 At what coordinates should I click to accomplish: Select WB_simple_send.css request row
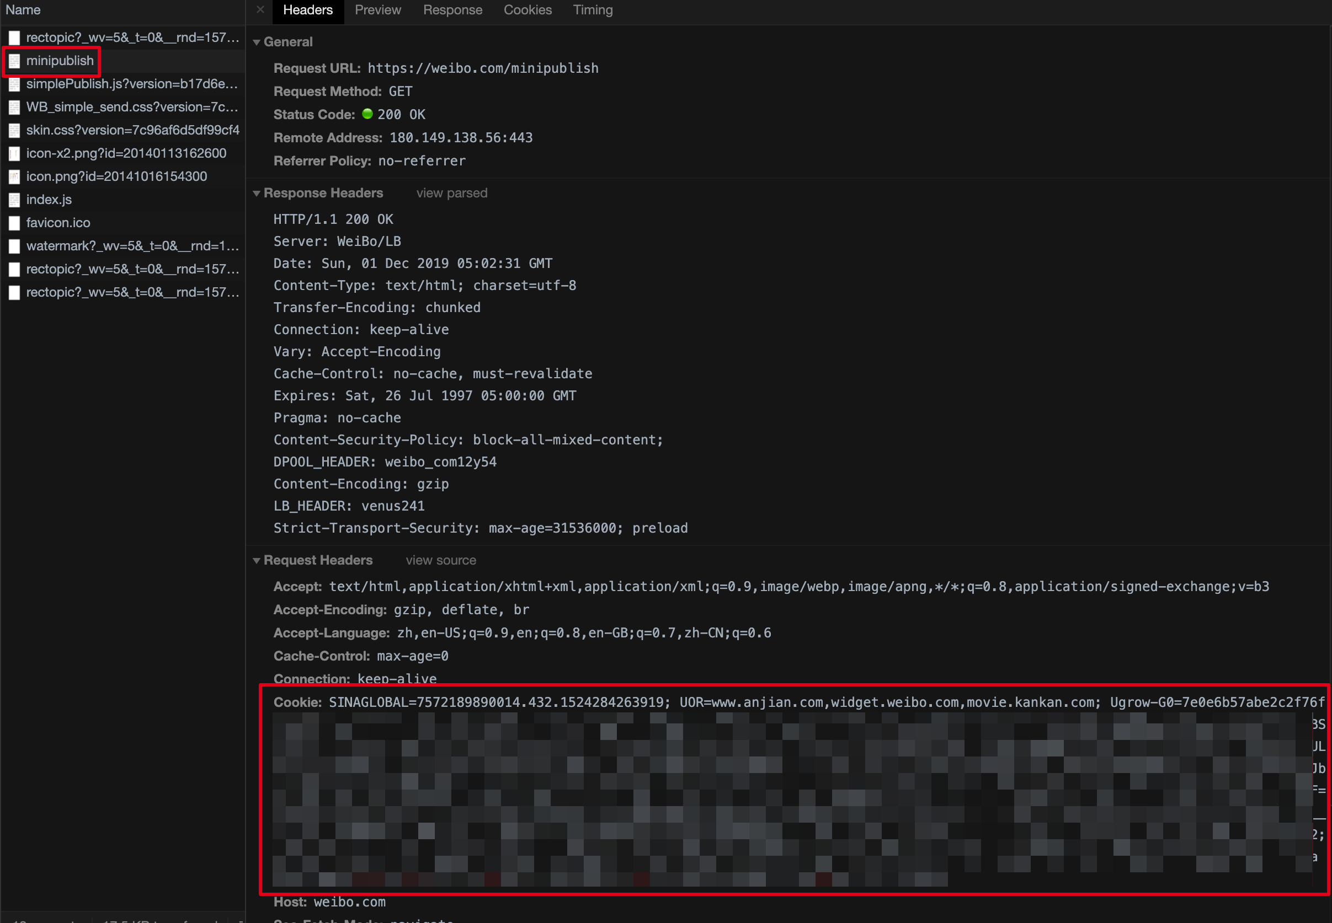122,107
